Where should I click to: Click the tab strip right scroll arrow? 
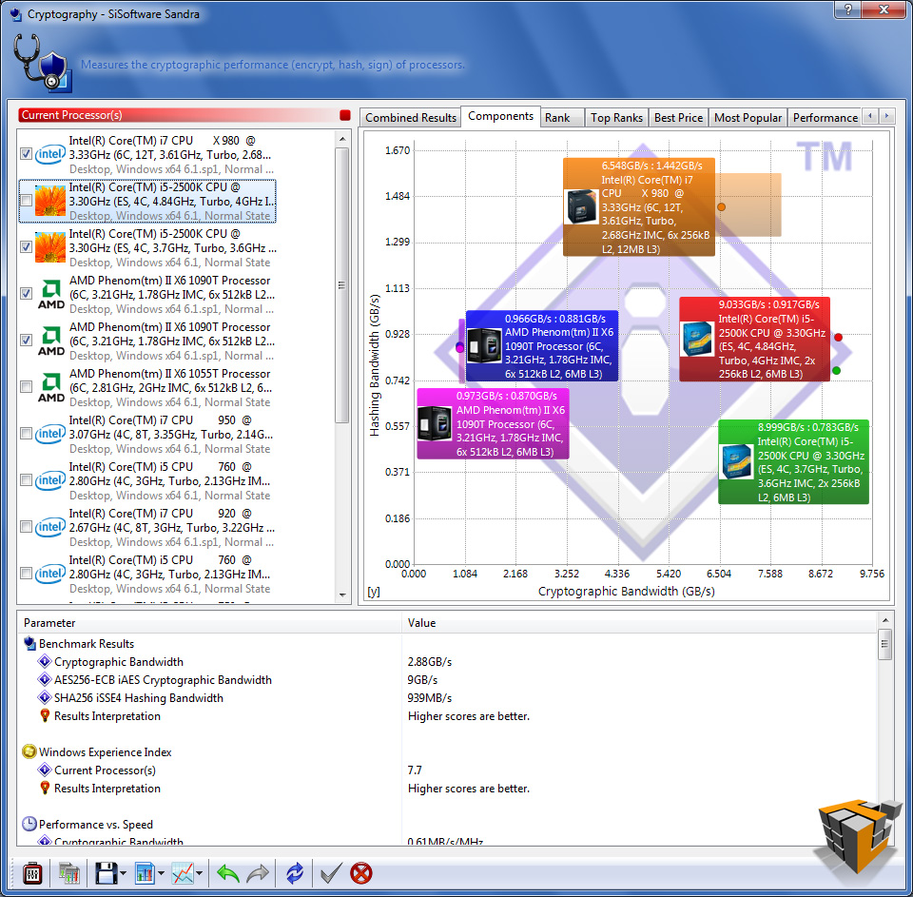click(x=887, y=116)
